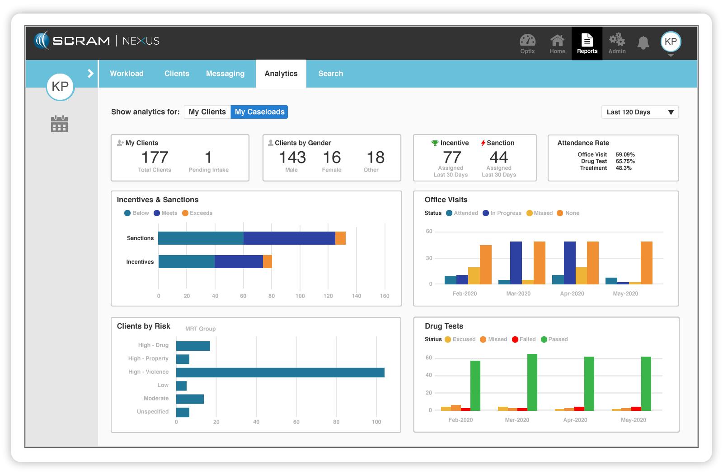Viewport: 723px width, 474px height.
Task: Click the Drug Test 65.75% attendance row
Action: pyautogui.click(x=608, y=161)
